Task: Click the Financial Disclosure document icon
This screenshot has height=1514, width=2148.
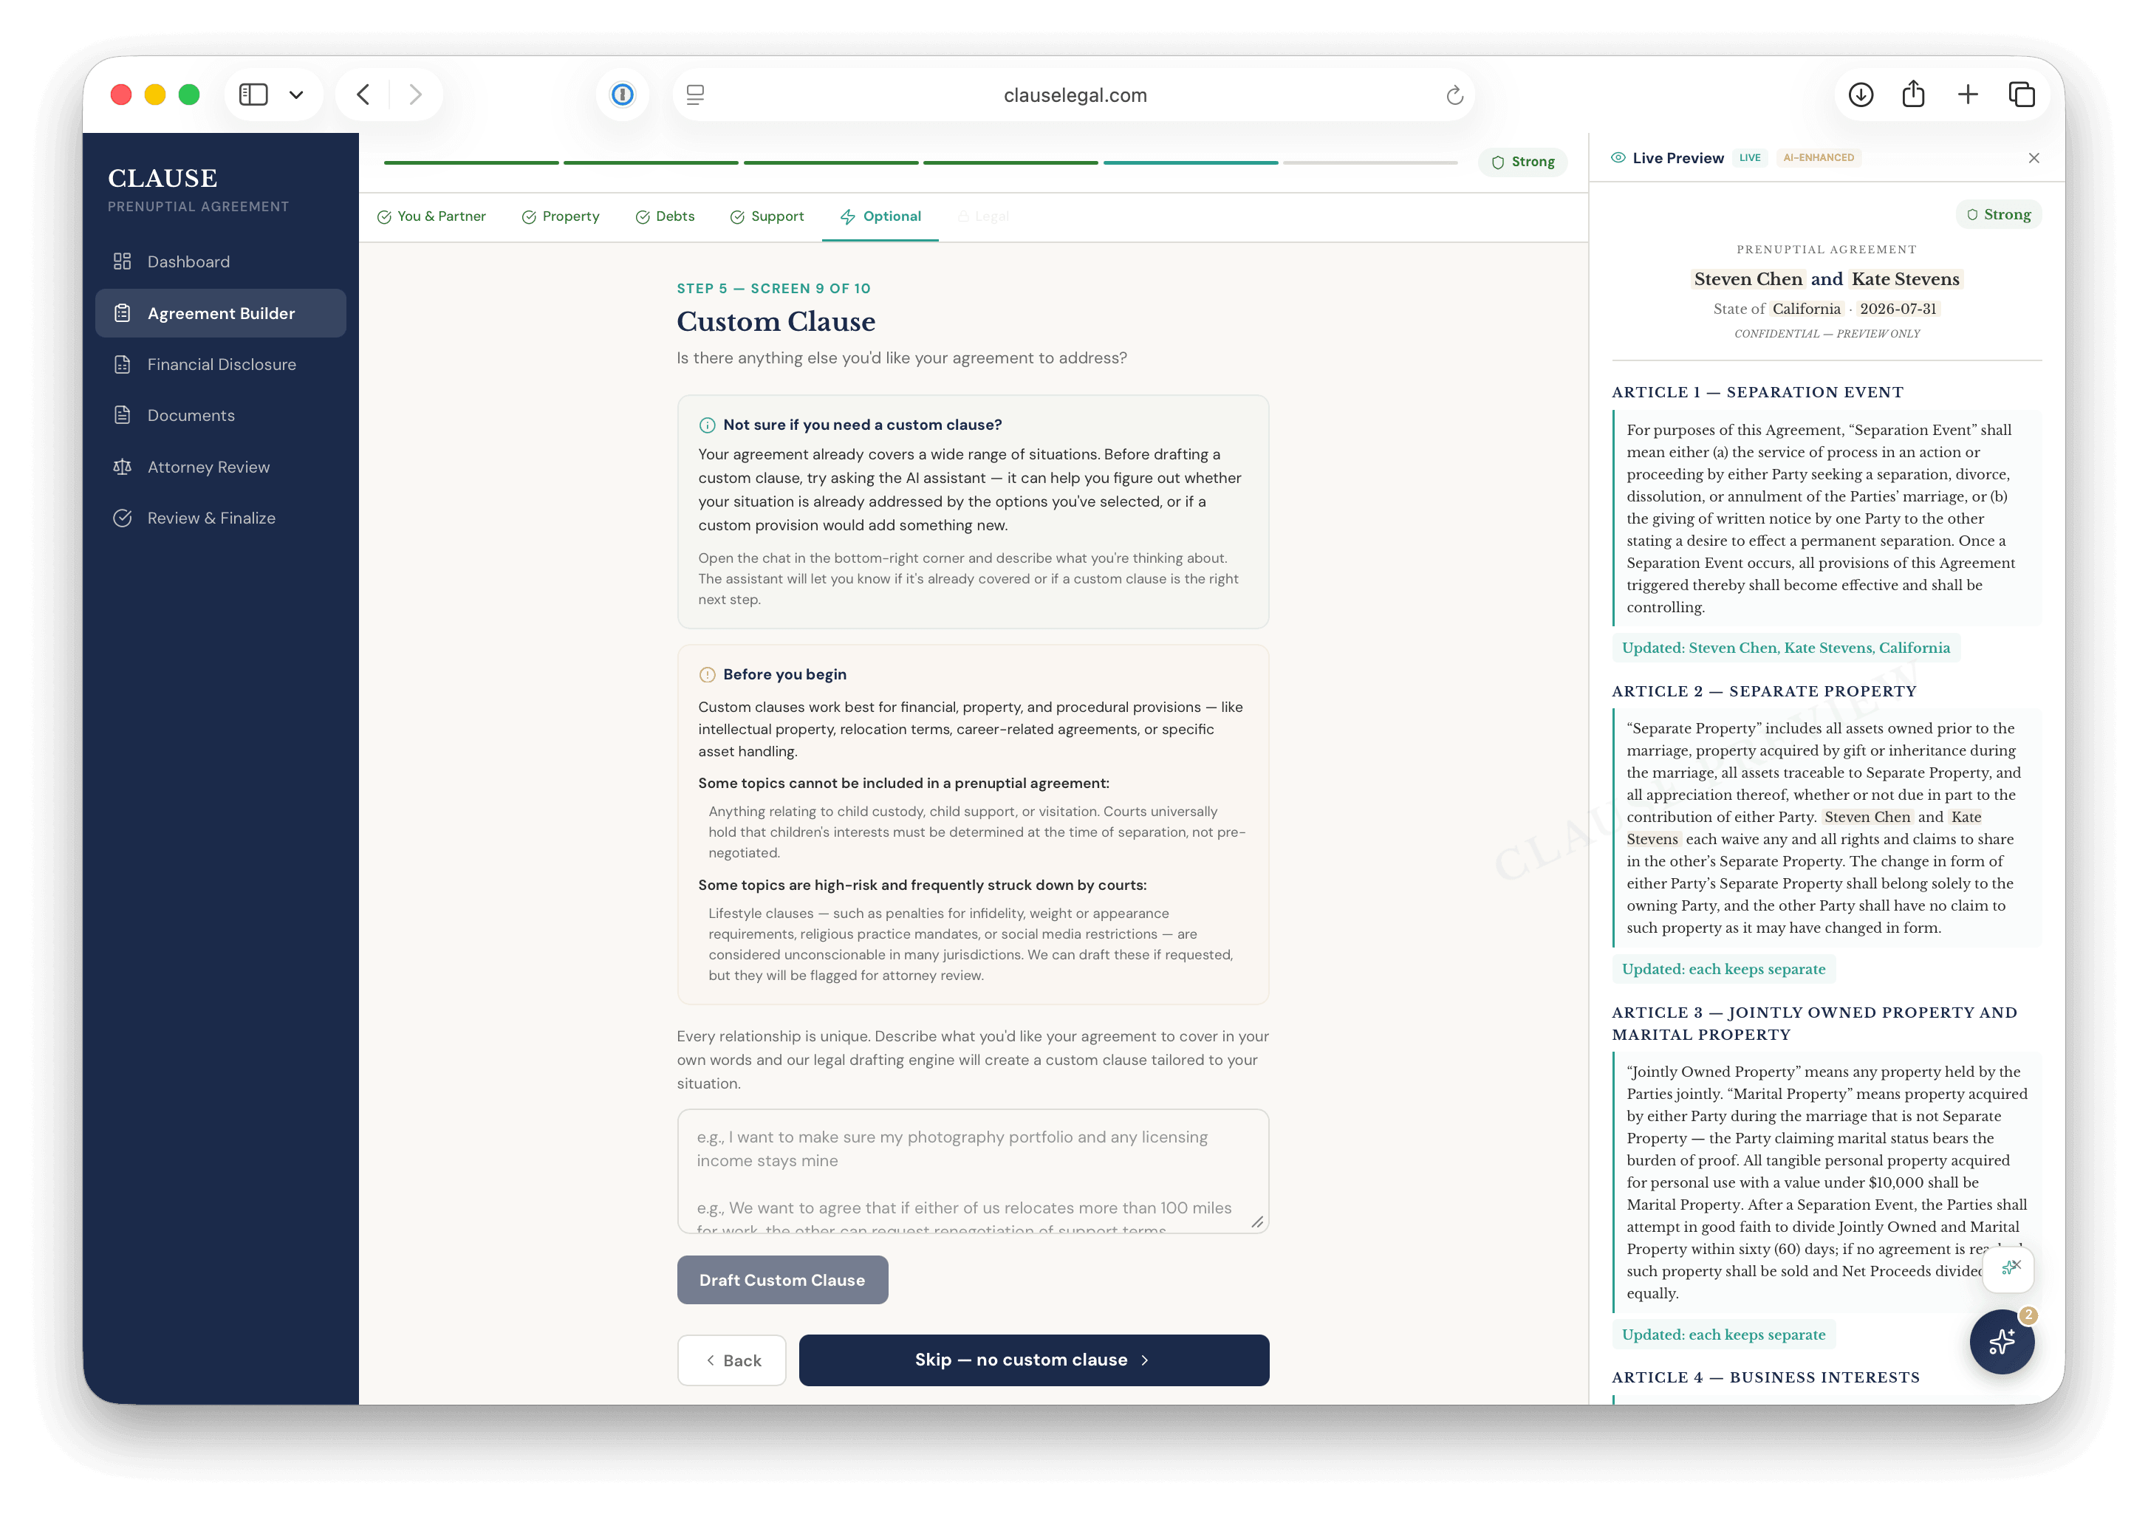Action: [x=123, y=365]
